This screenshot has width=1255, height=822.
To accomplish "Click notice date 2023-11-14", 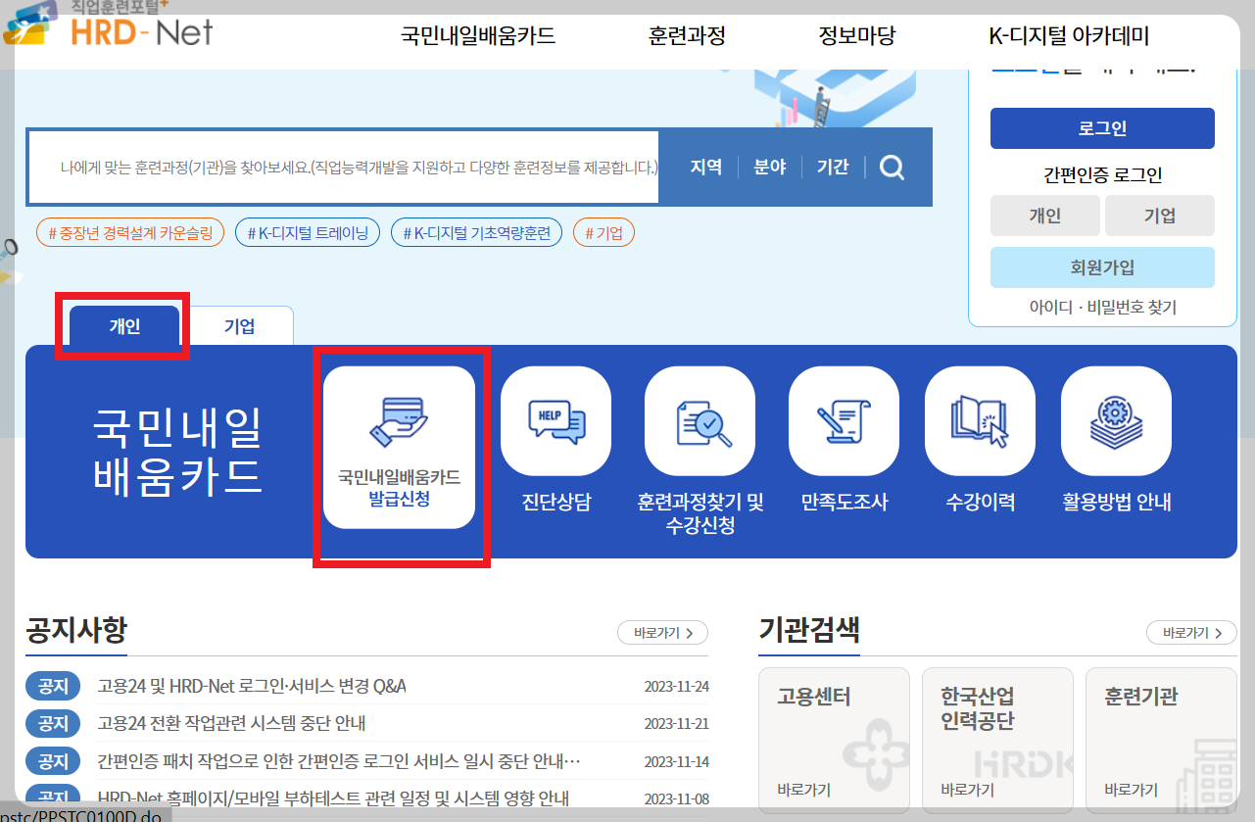I will click(676, 760).
